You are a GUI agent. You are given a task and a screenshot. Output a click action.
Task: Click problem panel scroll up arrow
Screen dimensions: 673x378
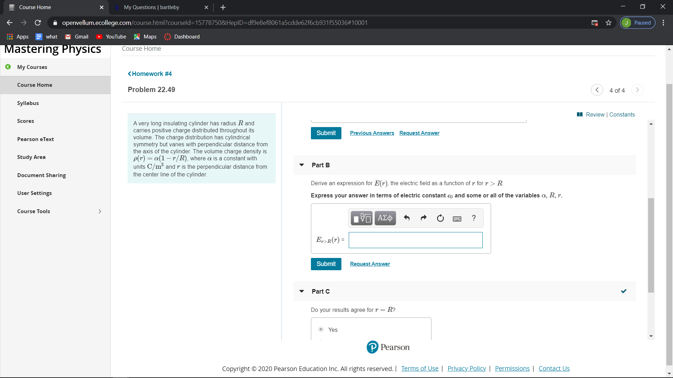click(651, 124)
